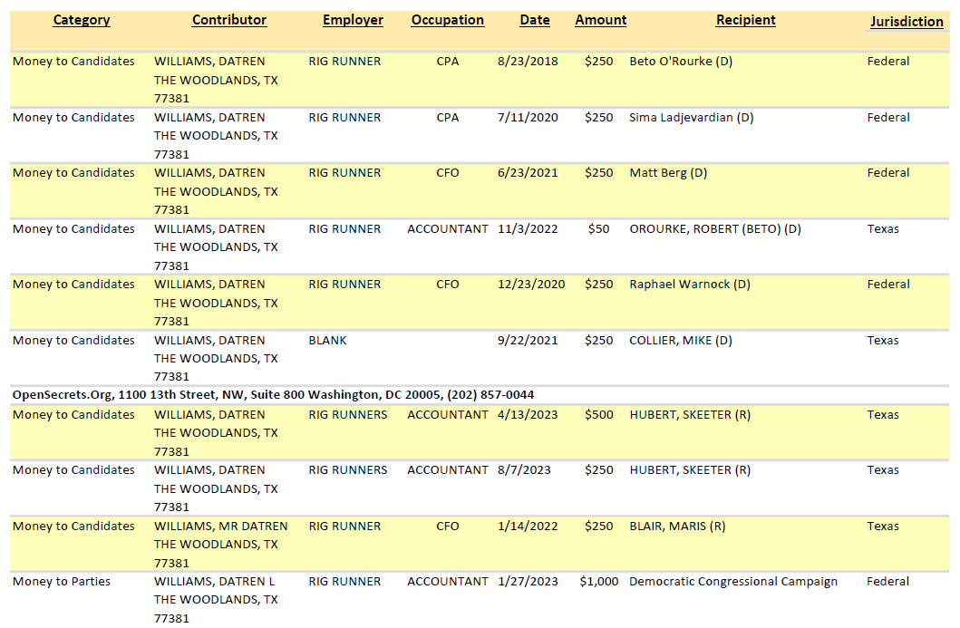Click Federal jurisdiction in the Democratic Congressional Campaign row
This screenshot has height=628, width=960.
click(x=888, y=582)
